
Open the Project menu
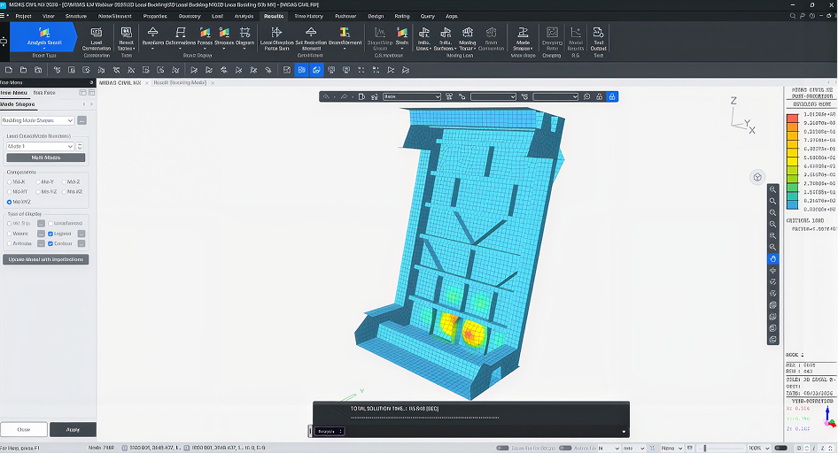pyautogui.click(x=23, y=16)
